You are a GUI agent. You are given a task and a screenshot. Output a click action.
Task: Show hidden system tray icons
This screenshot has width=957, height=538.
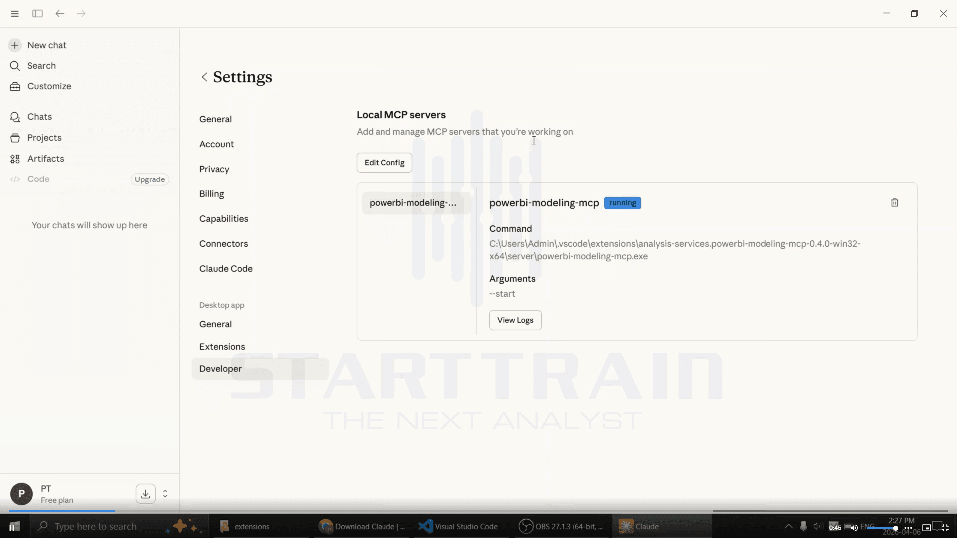788,526
